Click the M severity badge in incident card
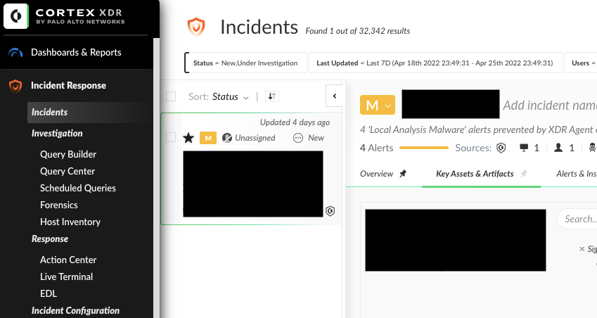The image size is (597, 318). (x=208, y=138)
